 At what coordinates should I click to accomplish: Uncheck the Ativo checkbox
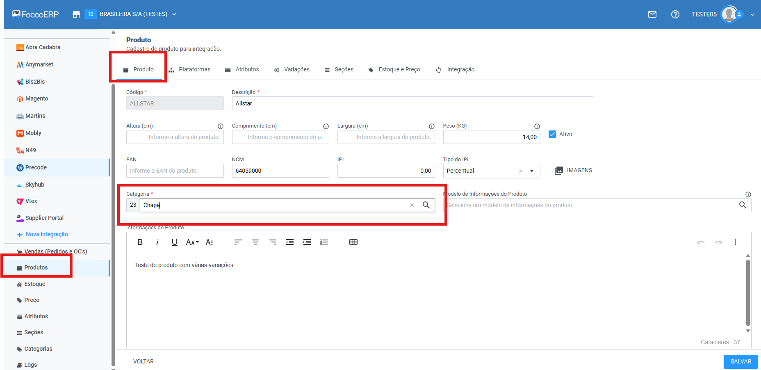pyautogui.click(x=552, y=134)
